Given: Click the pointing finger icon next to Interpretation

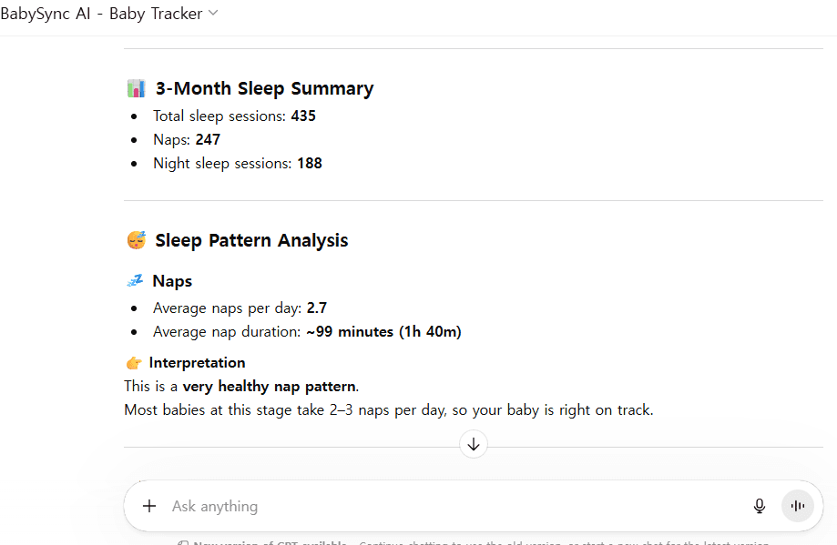Looking at the screenshot, I should [x=133, y=362].
